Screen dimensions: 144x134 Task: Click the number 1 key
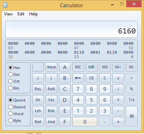[78, 111]
